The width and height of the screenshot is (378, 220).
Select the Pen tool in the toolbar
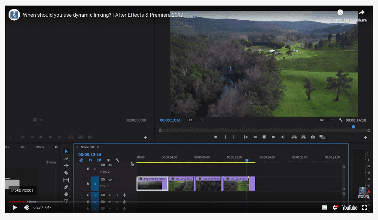66,187
